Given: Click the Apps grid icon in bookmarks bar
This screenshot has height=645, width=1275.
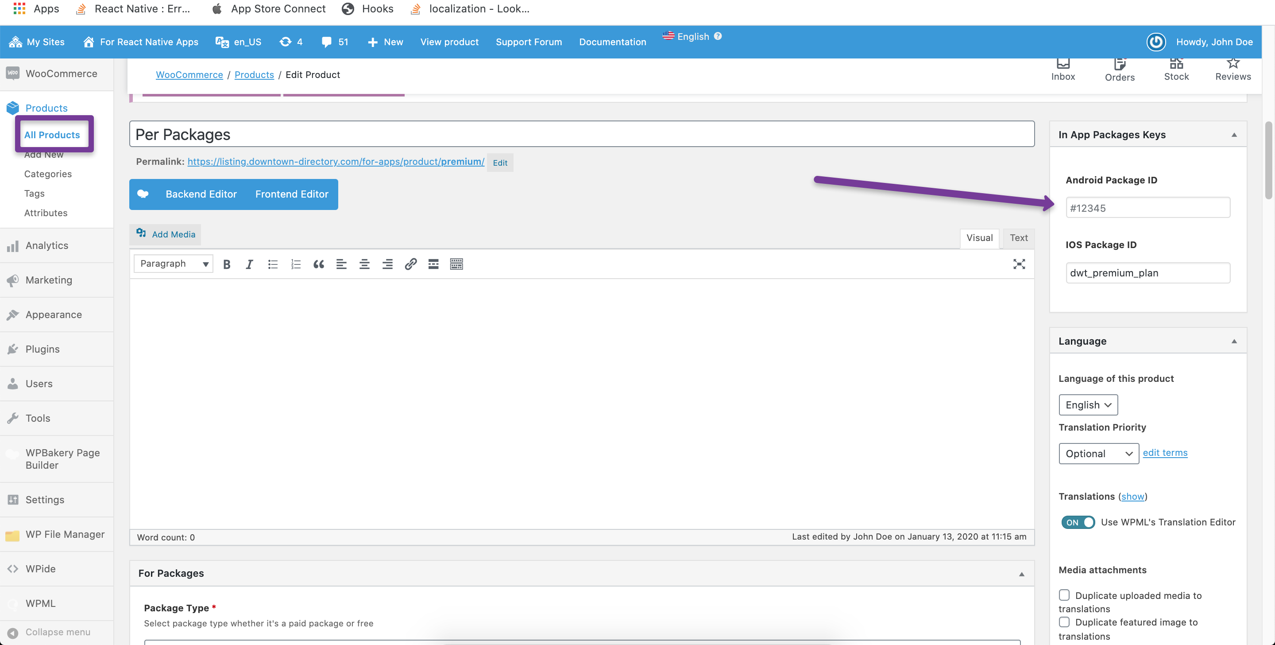Looking at the screenshot, I should coord(19,8).
